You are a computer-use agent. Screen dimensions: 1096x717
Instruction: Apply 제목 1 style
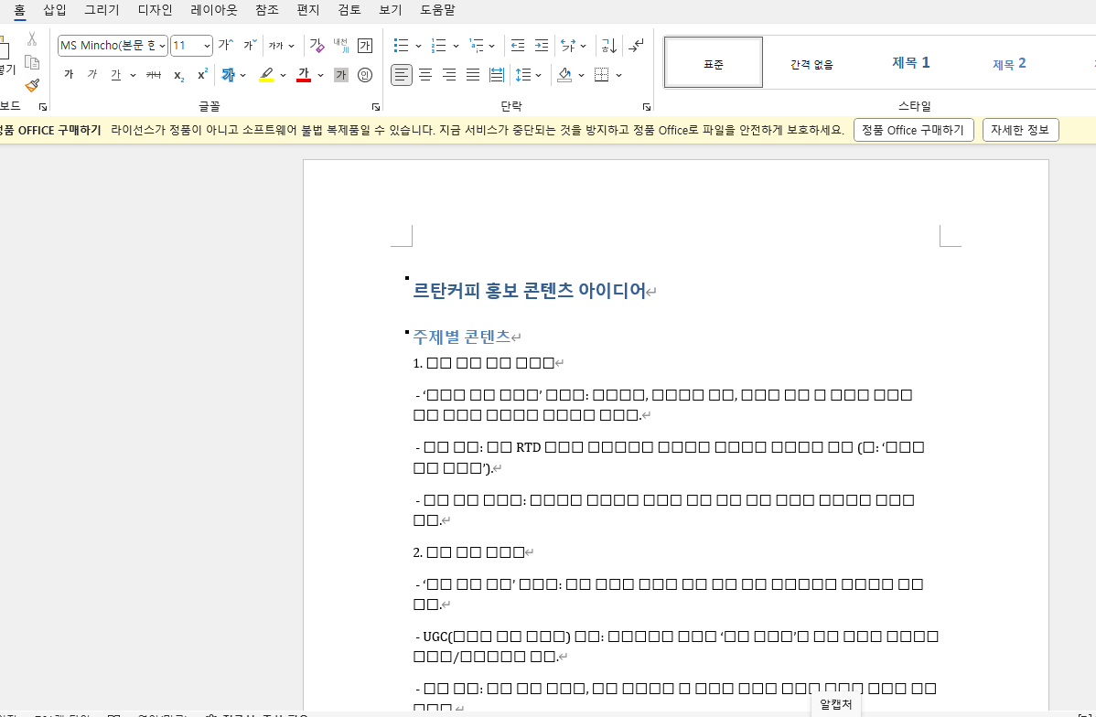(911, 63)
